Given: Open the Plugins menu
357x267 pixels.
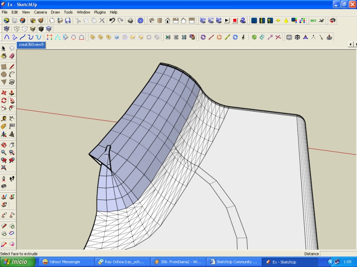Looking at the screenshot, I should tap(100, 12).
